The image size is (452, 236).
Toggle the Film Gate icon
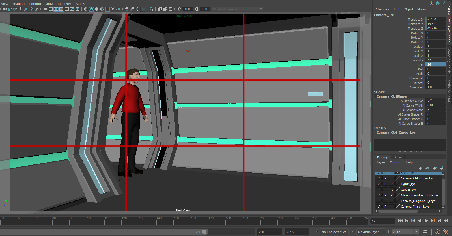(x=51, y=9)
